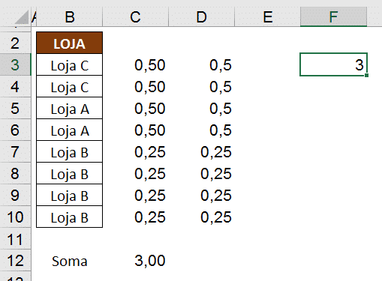Screen dimensions: 382x281
Task: Select row 9 header
Action: coord(15,195)
